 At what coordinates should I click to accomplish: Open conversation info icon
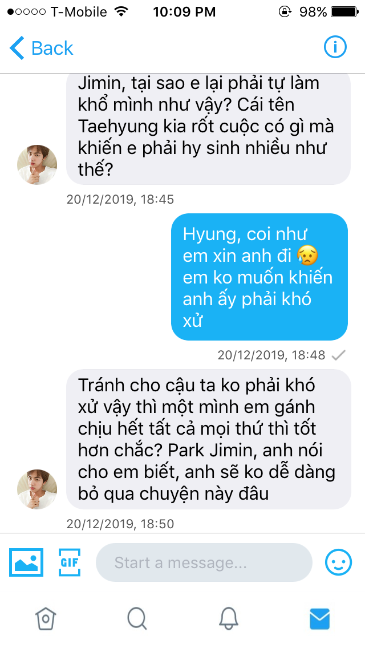click(335, 48)
